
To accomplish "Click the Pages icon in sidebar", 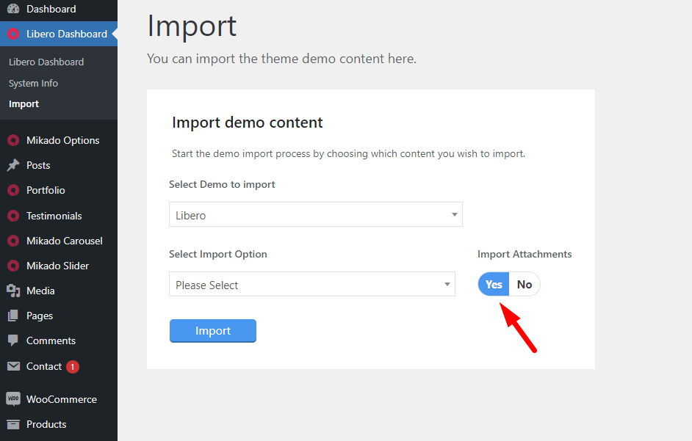I will 13,316.
